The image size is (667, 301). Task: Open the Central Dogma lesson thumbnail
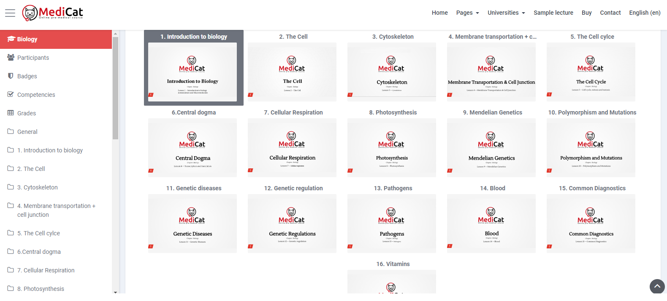coord(193,148)
